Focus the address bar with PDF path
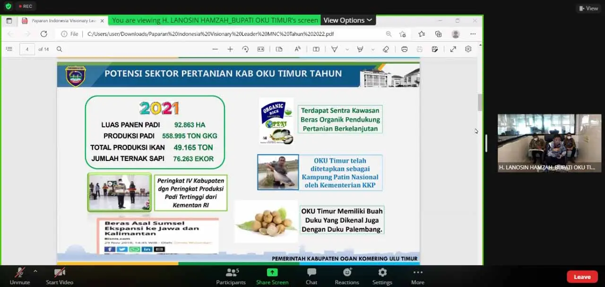This screenshot has width=605, height=287. point(210,34)
